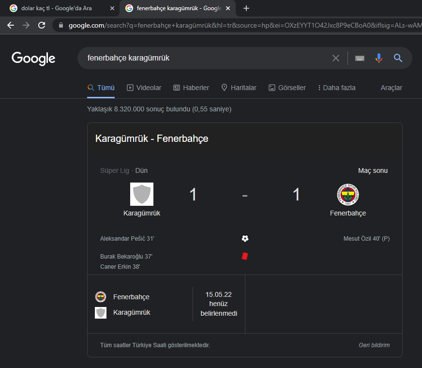Click the Karagümrük shield logo in scoreboard
422x368 pixels.
tap(142, 194)
